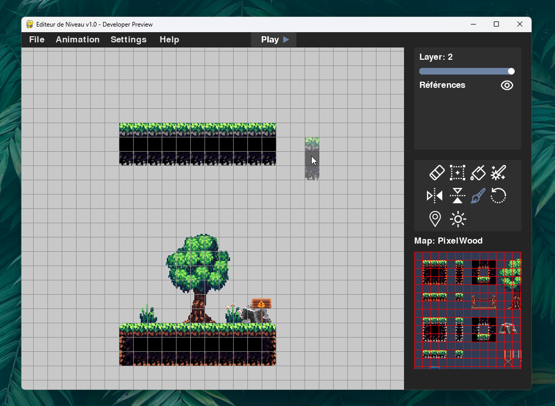Screen dimensions: 555x406
Task: Activate the rectangular selection tool
Action: pyautogui.click(x=457, y=173)
